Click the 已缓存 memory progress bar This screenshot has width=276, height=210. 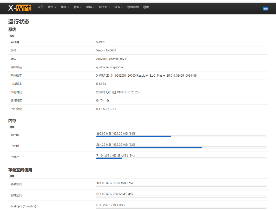click(181, 159)
